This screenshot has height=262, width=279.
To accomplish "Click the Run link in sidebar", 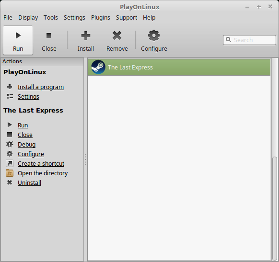I will [23, 125].
